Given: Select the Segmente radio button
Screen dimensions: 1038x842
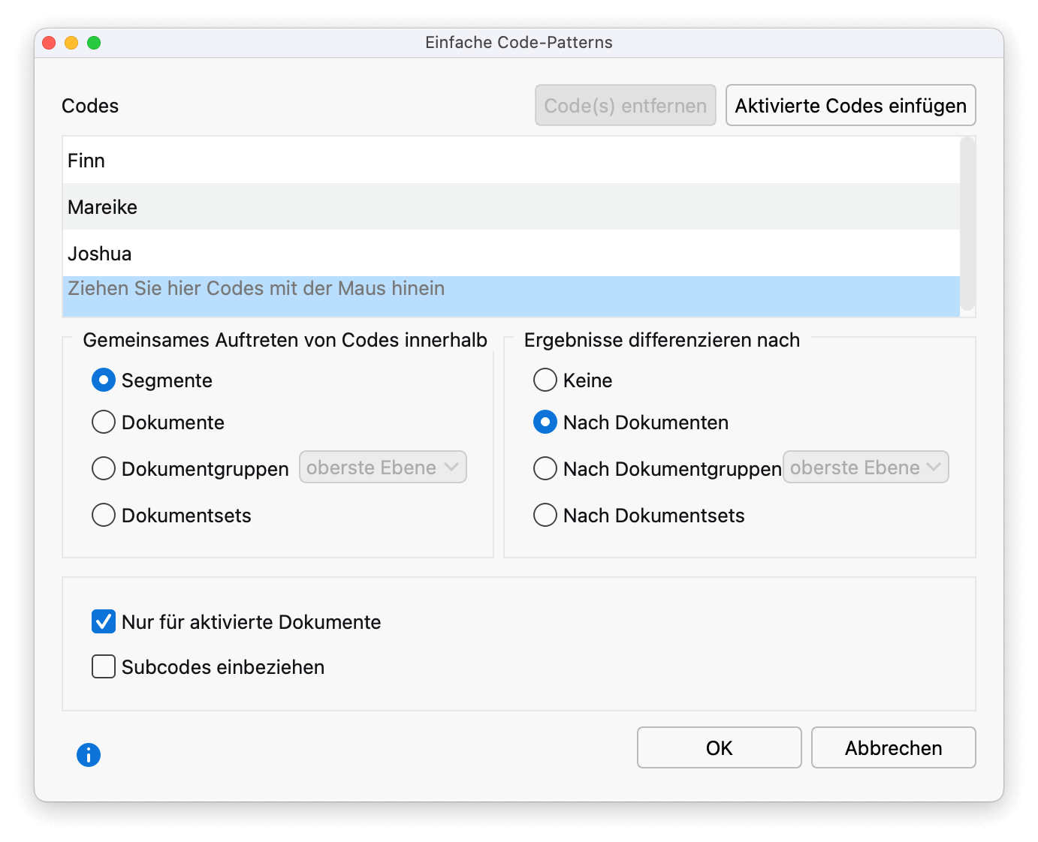Looking at the screenshot, I should click(x=104, y=380).
